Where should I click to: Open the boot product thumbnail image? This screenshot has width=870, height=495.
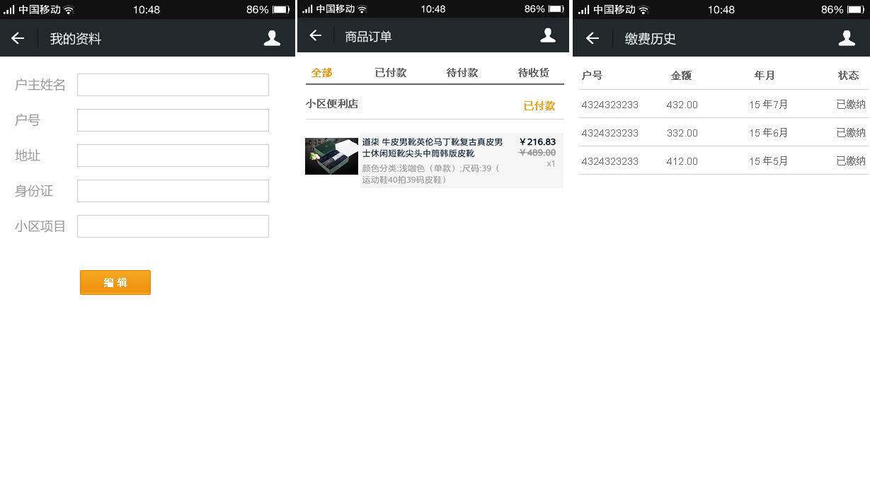(x=331, y=156)
